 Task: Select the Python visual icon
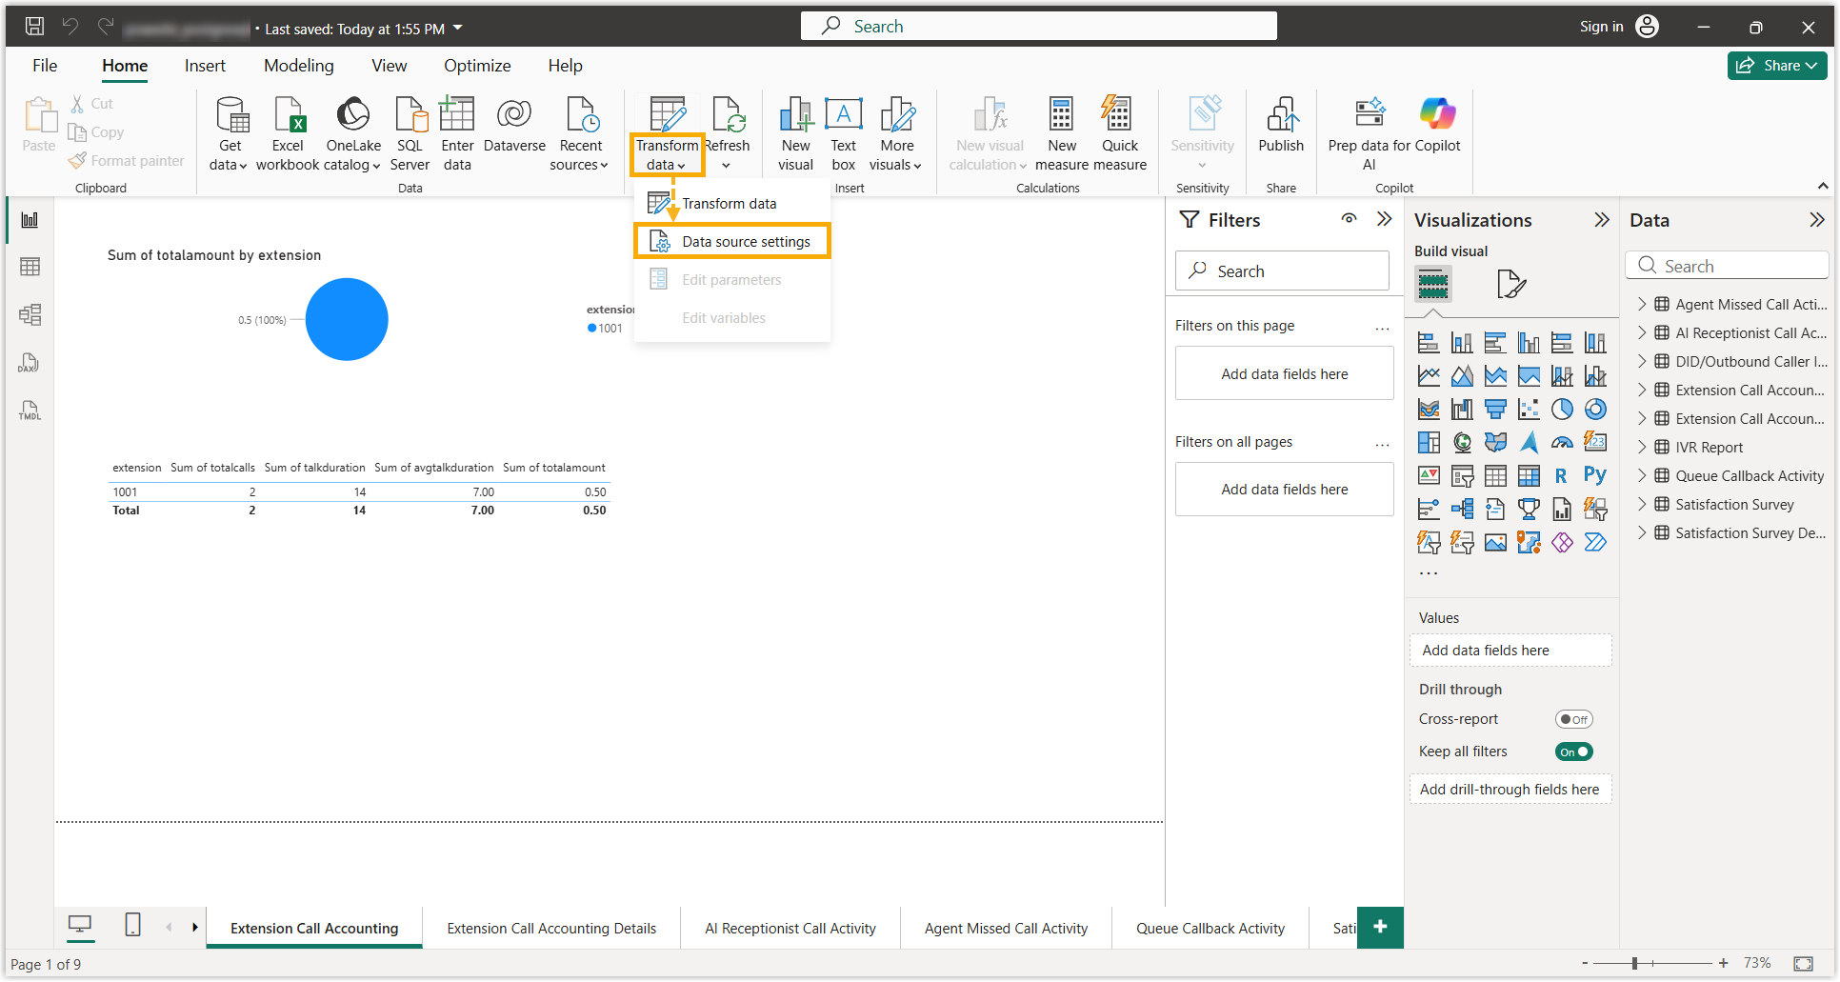(1595, 475)
